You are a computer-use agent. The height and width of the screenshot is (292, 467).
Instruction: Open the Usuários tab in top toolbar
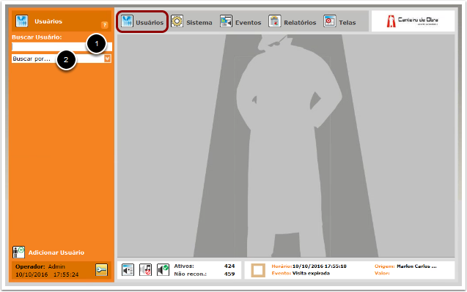[x=142, y=22]
